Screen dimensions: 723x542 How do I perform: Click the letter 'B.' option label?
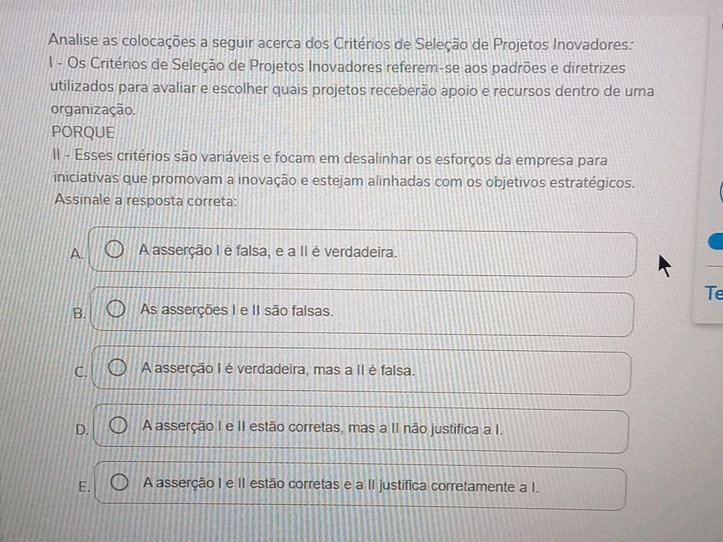[x=78, y=314]
